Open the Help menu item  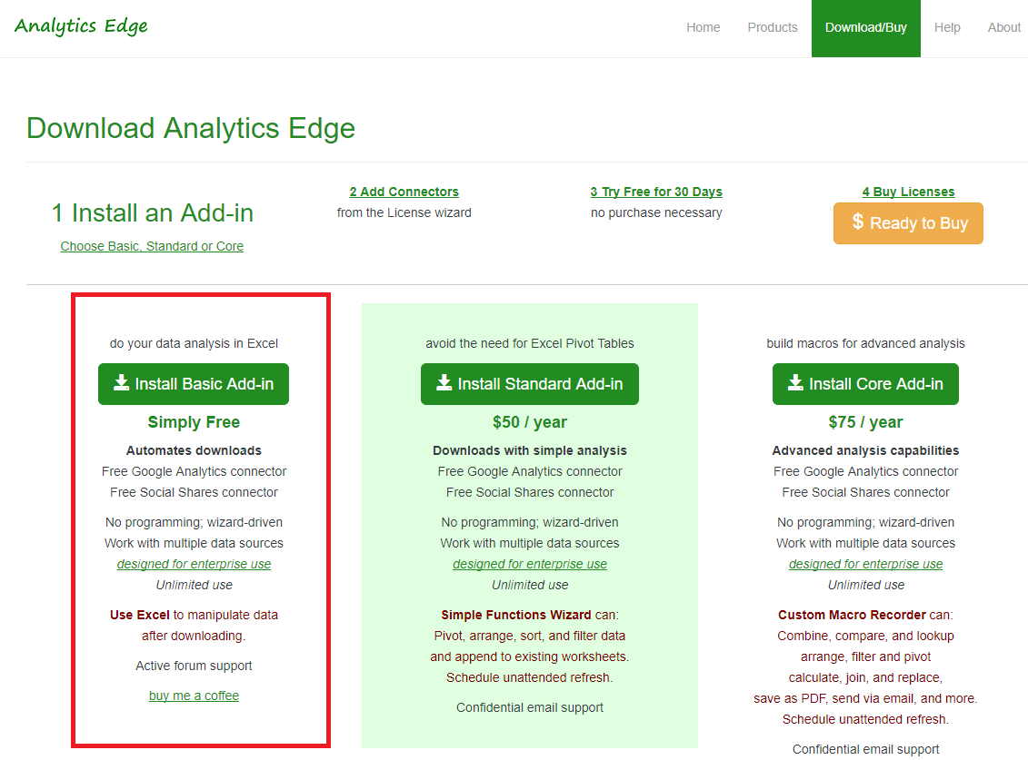947,27
